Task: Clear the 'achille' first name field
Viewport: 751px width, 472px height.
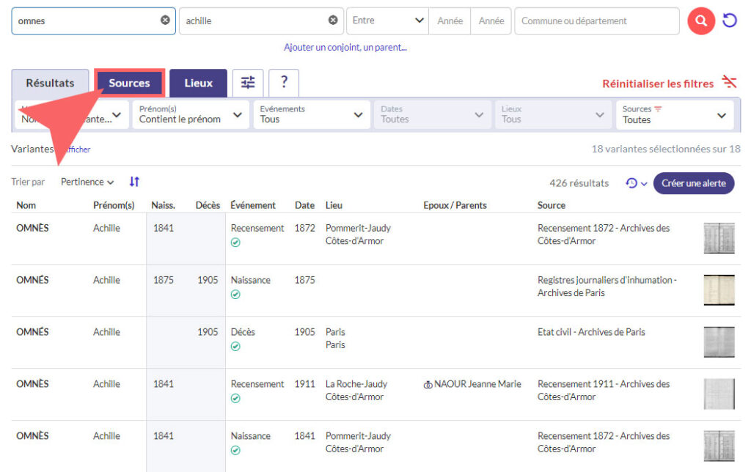Action: tap(333, 21)
